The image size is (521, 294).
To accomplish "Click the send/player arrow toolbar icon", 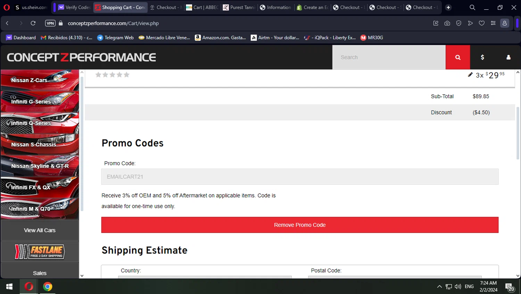I will pyautogui.click(x=470, y=23).
